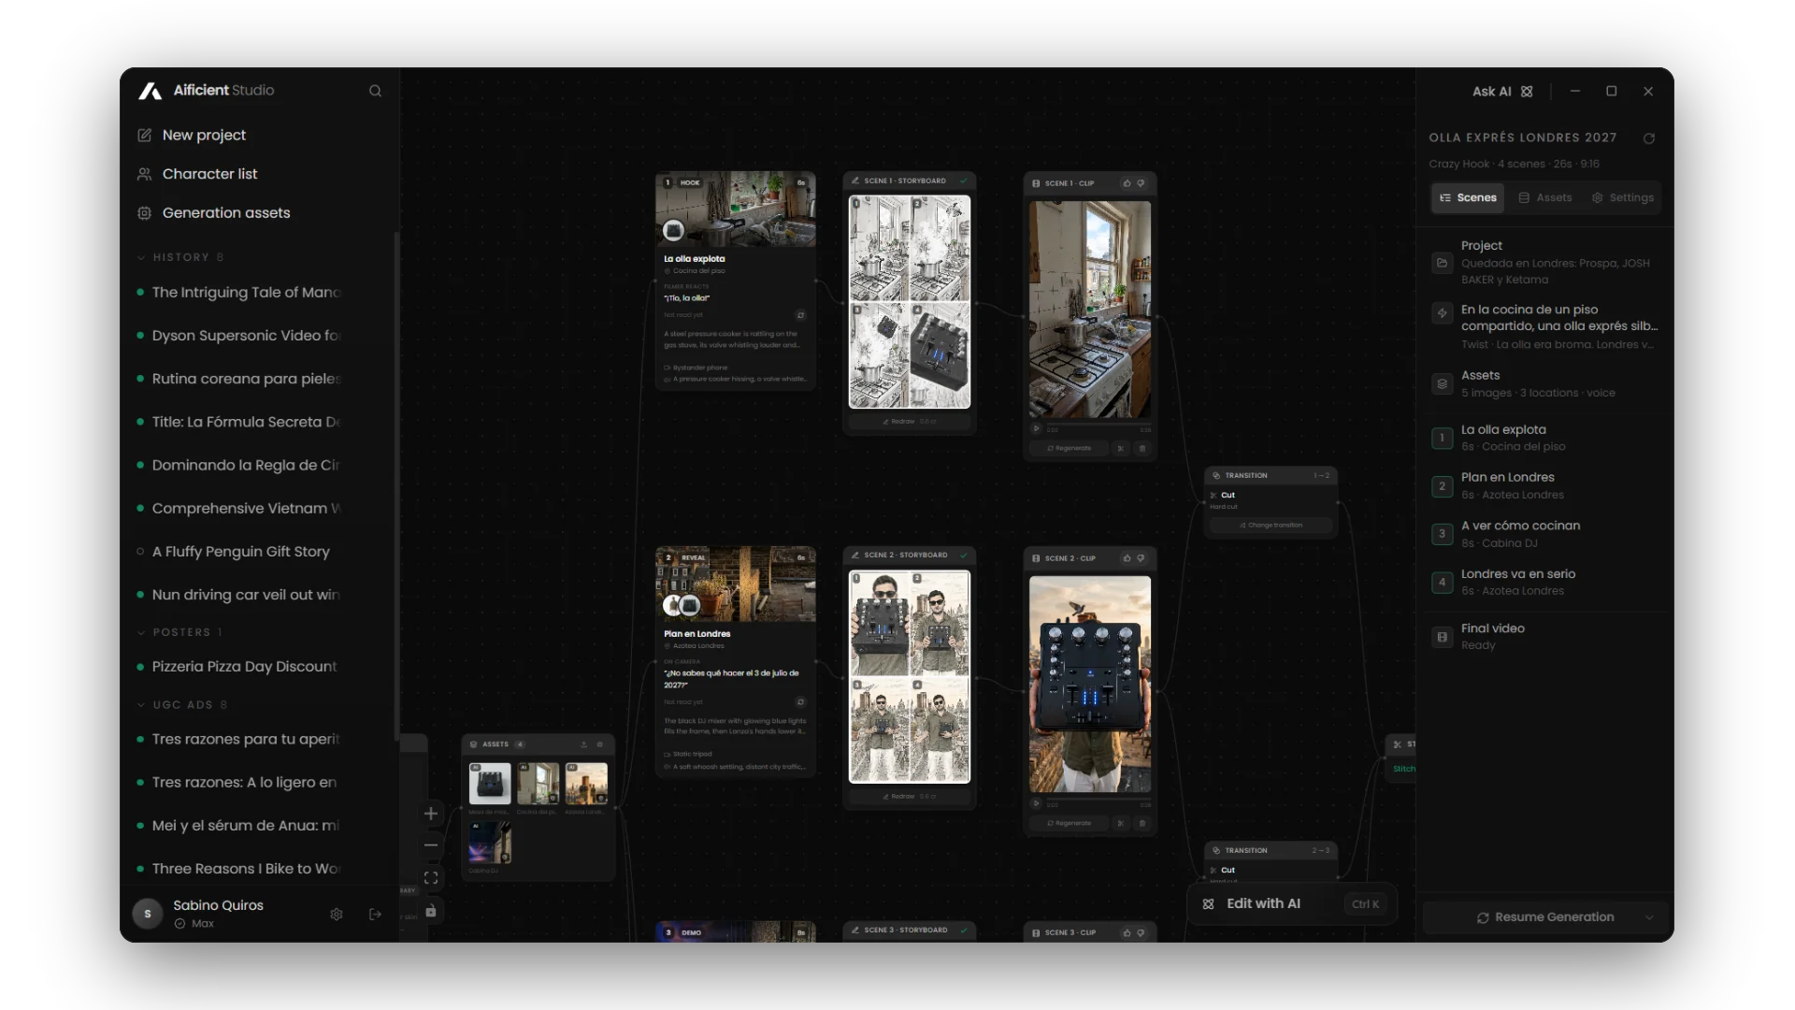Fit canvas to view with frame icon
Viewport: 1795px width, 1010px height.
point(431,878)
